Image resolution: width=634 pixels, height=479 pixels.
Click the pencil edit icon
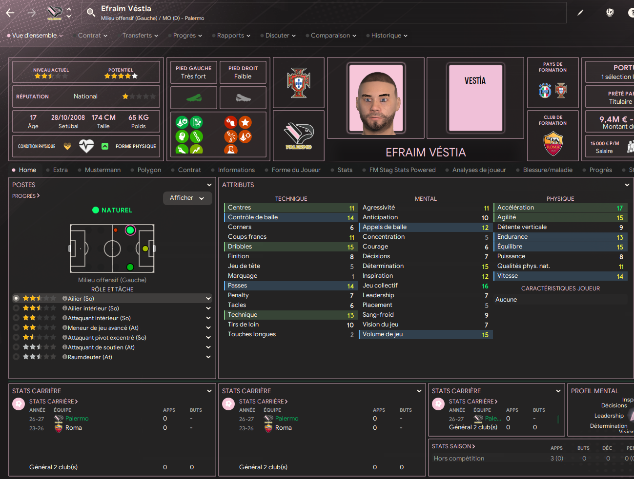[580, 13]
